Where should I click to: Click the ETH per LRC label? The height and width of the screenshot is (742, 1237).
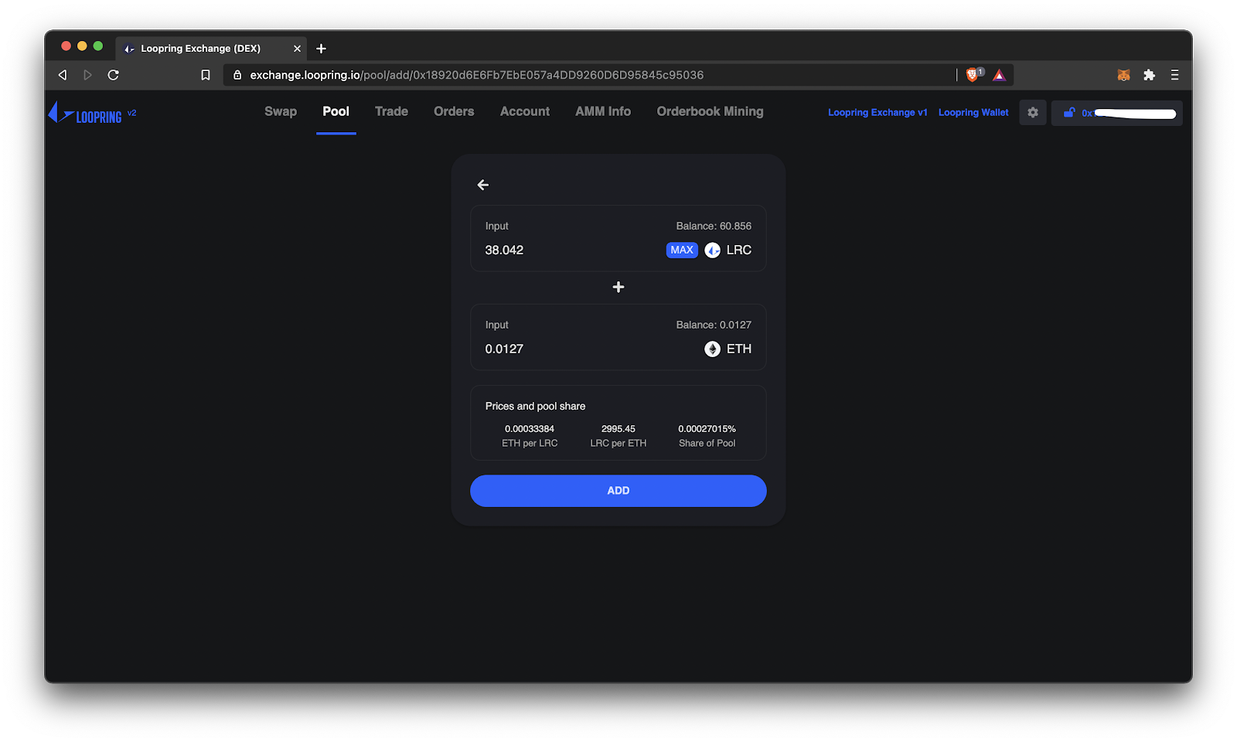[530, 444]
